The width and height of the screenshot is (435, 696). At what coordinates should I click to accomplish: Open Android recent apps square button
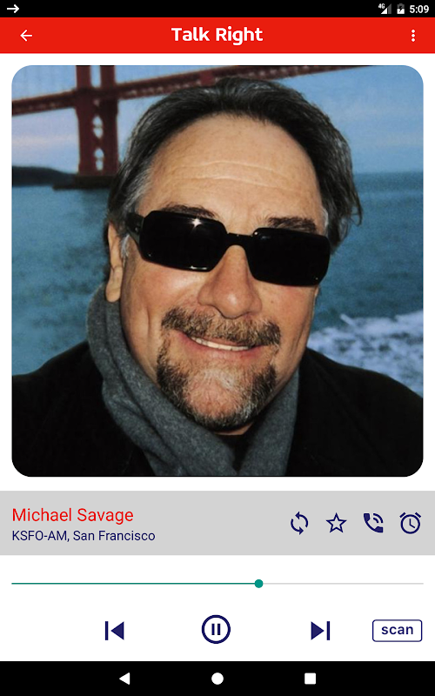click(310, 679)
